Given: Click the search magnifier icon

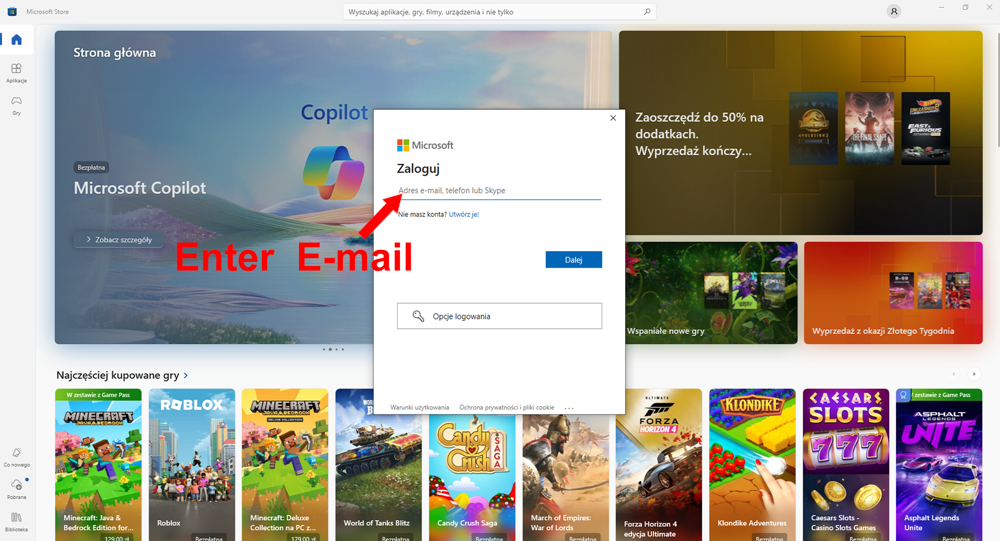Looking at the screenshot, I should [x=647, y=11].
